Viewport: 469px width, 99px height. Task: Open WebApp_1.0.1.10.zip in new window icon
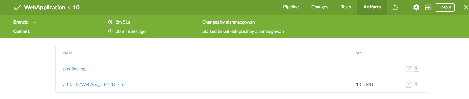click(x=409, y=84)
